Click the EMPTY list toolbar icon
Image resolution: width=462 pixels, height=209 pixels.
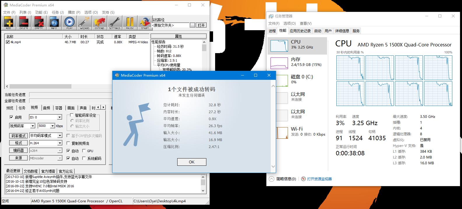coord(39,23)
